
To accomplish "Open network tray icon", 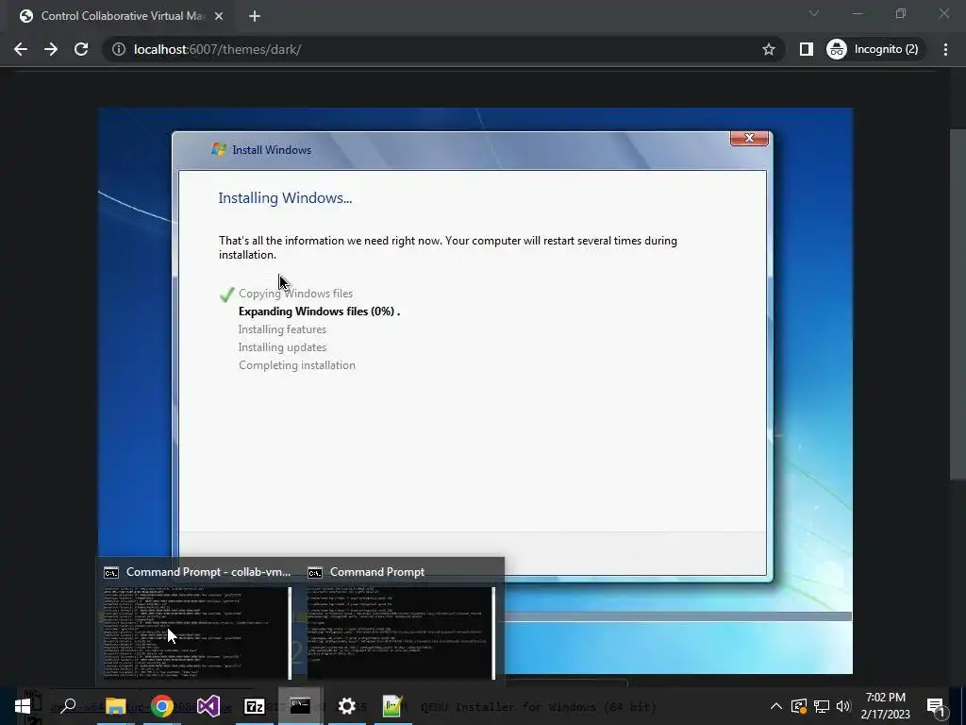I will pos(822,706).
